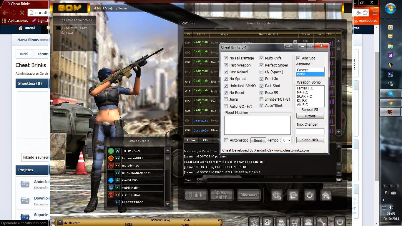Toggle the Multi Knife checkbox
Screen dimensions: 402x226
coord(261,58)
